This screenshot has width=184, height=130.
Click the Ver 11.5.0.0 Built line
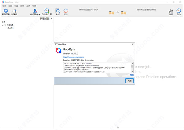click(x=78, y=64)
